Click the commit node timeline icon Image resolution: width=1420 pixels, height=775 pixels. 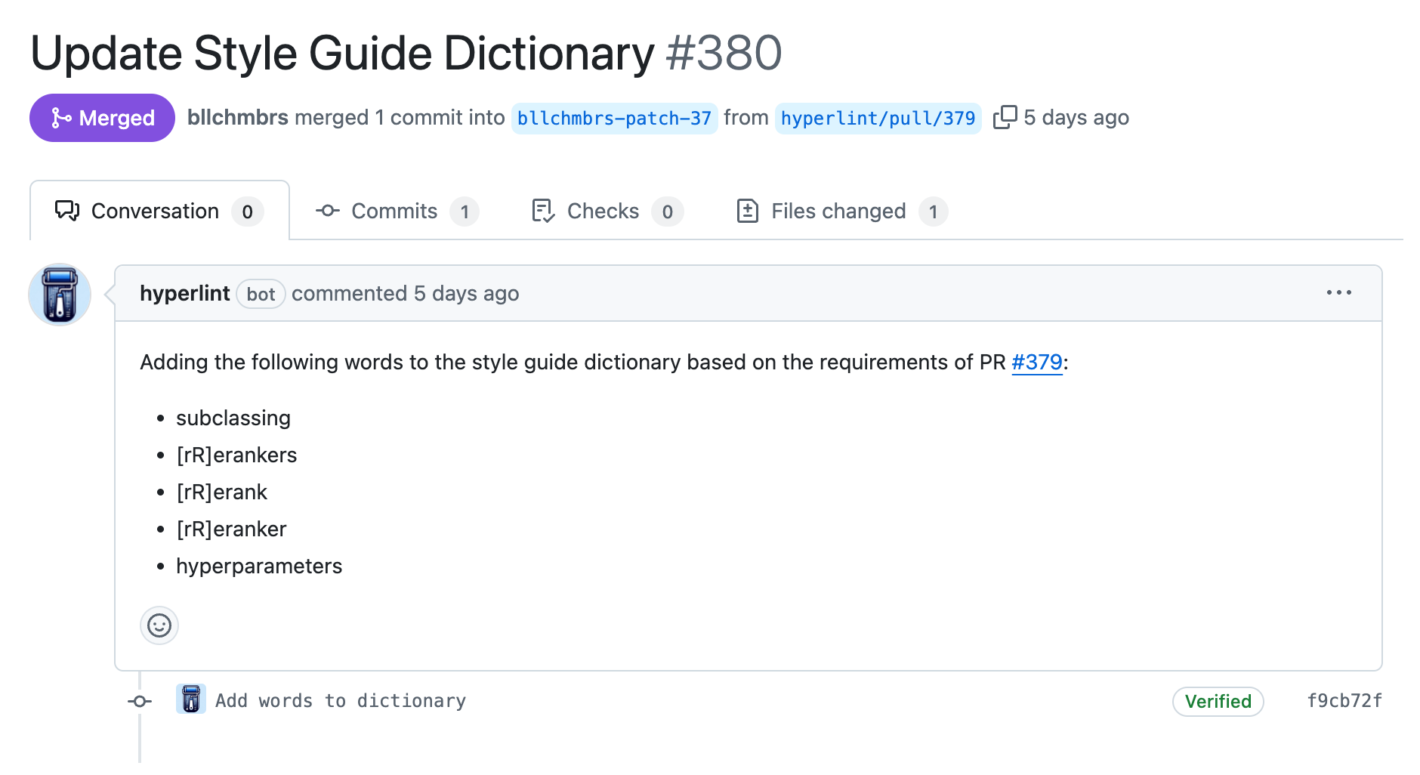(x=140, y=701)
